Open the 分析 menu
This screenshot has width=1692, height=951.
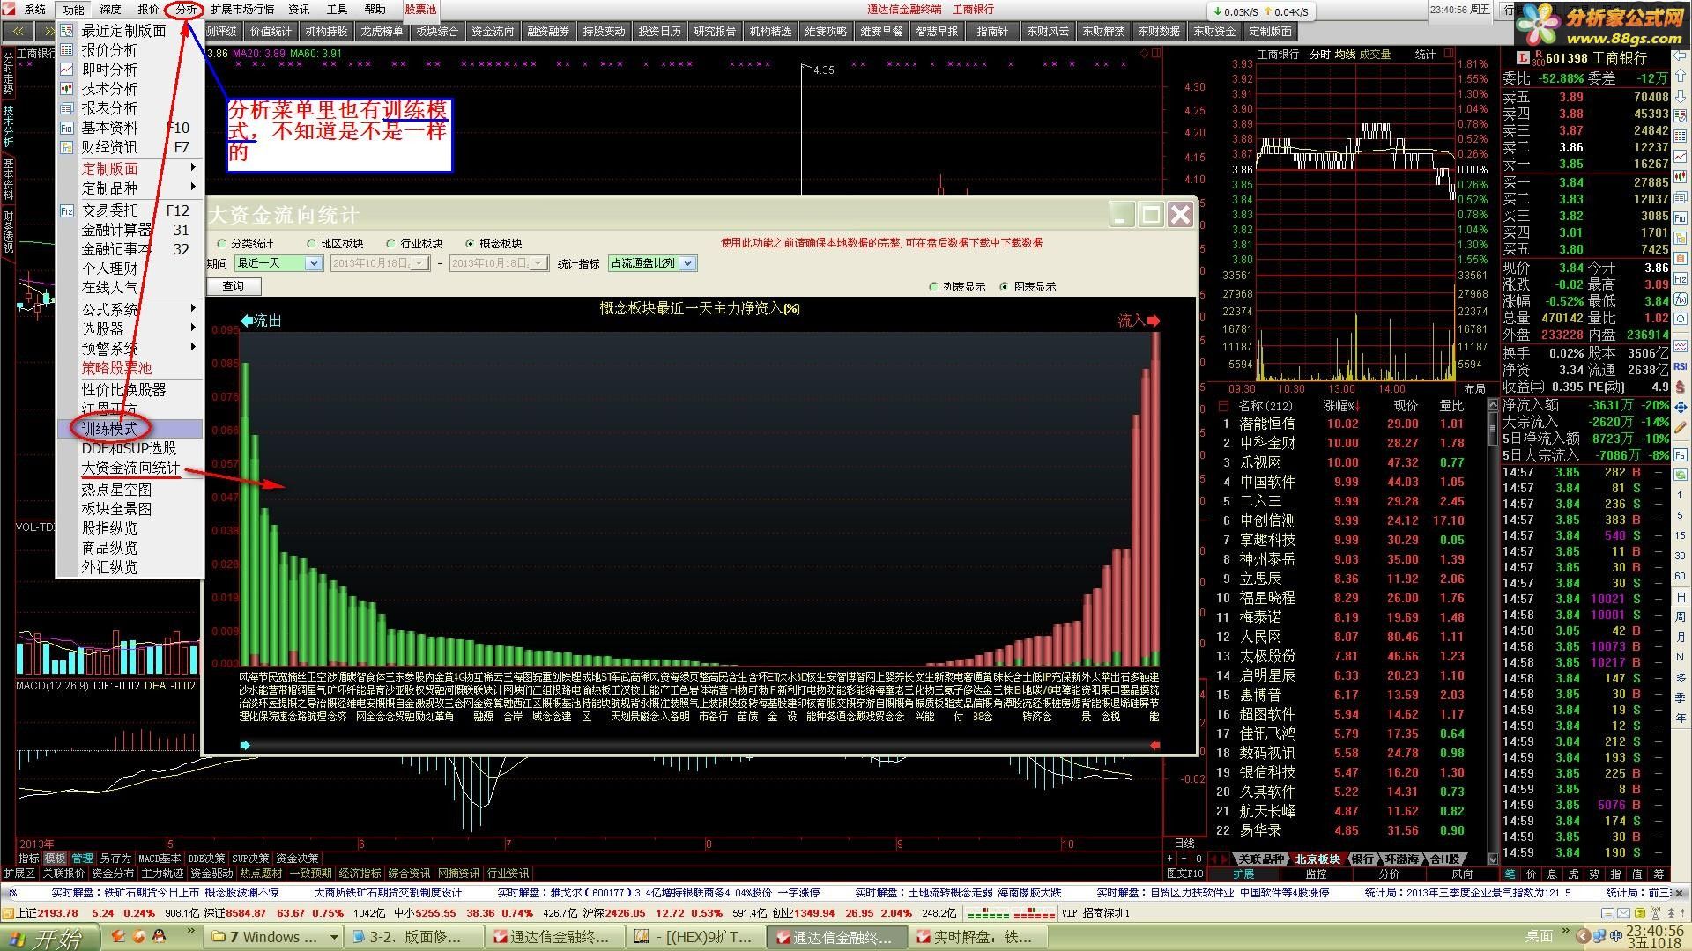point(186,10)
